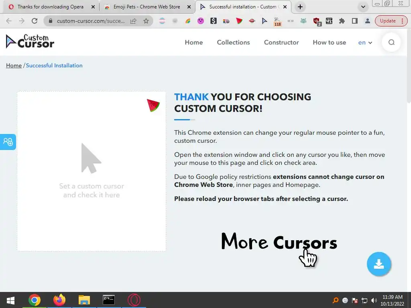Open the tab search dropdown arrow
The height and width of the screenshot is (308, 411).
point(363,7)
